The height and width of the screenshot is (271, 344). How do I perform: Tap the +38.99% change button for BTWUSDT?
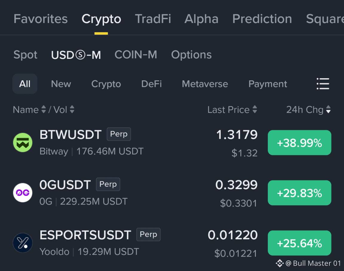[300, 143]
